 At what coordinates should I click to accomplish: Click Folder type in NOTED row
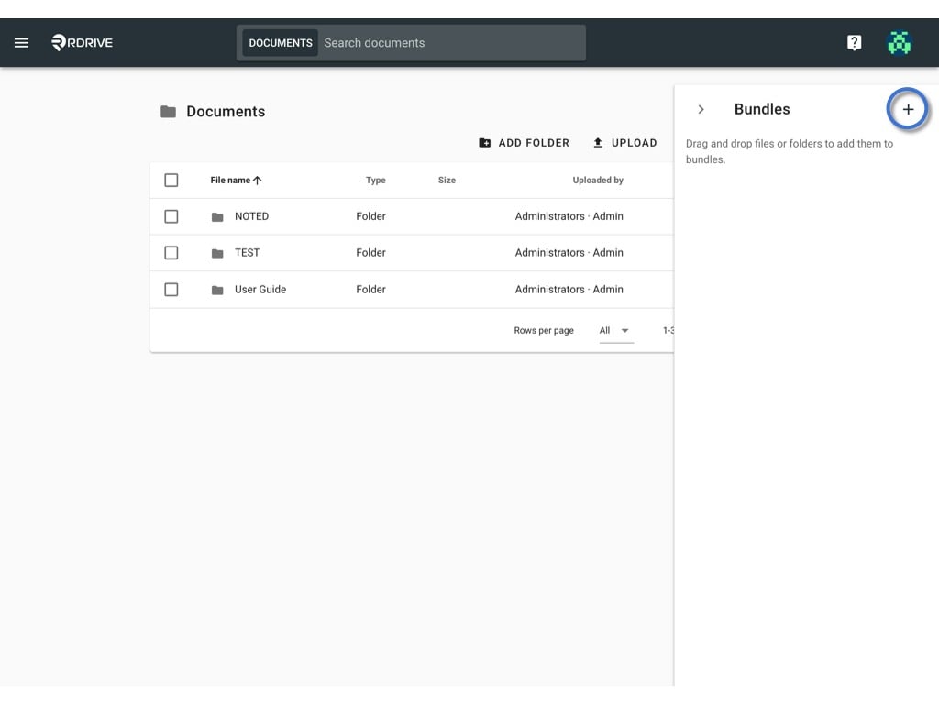[370, 216]
